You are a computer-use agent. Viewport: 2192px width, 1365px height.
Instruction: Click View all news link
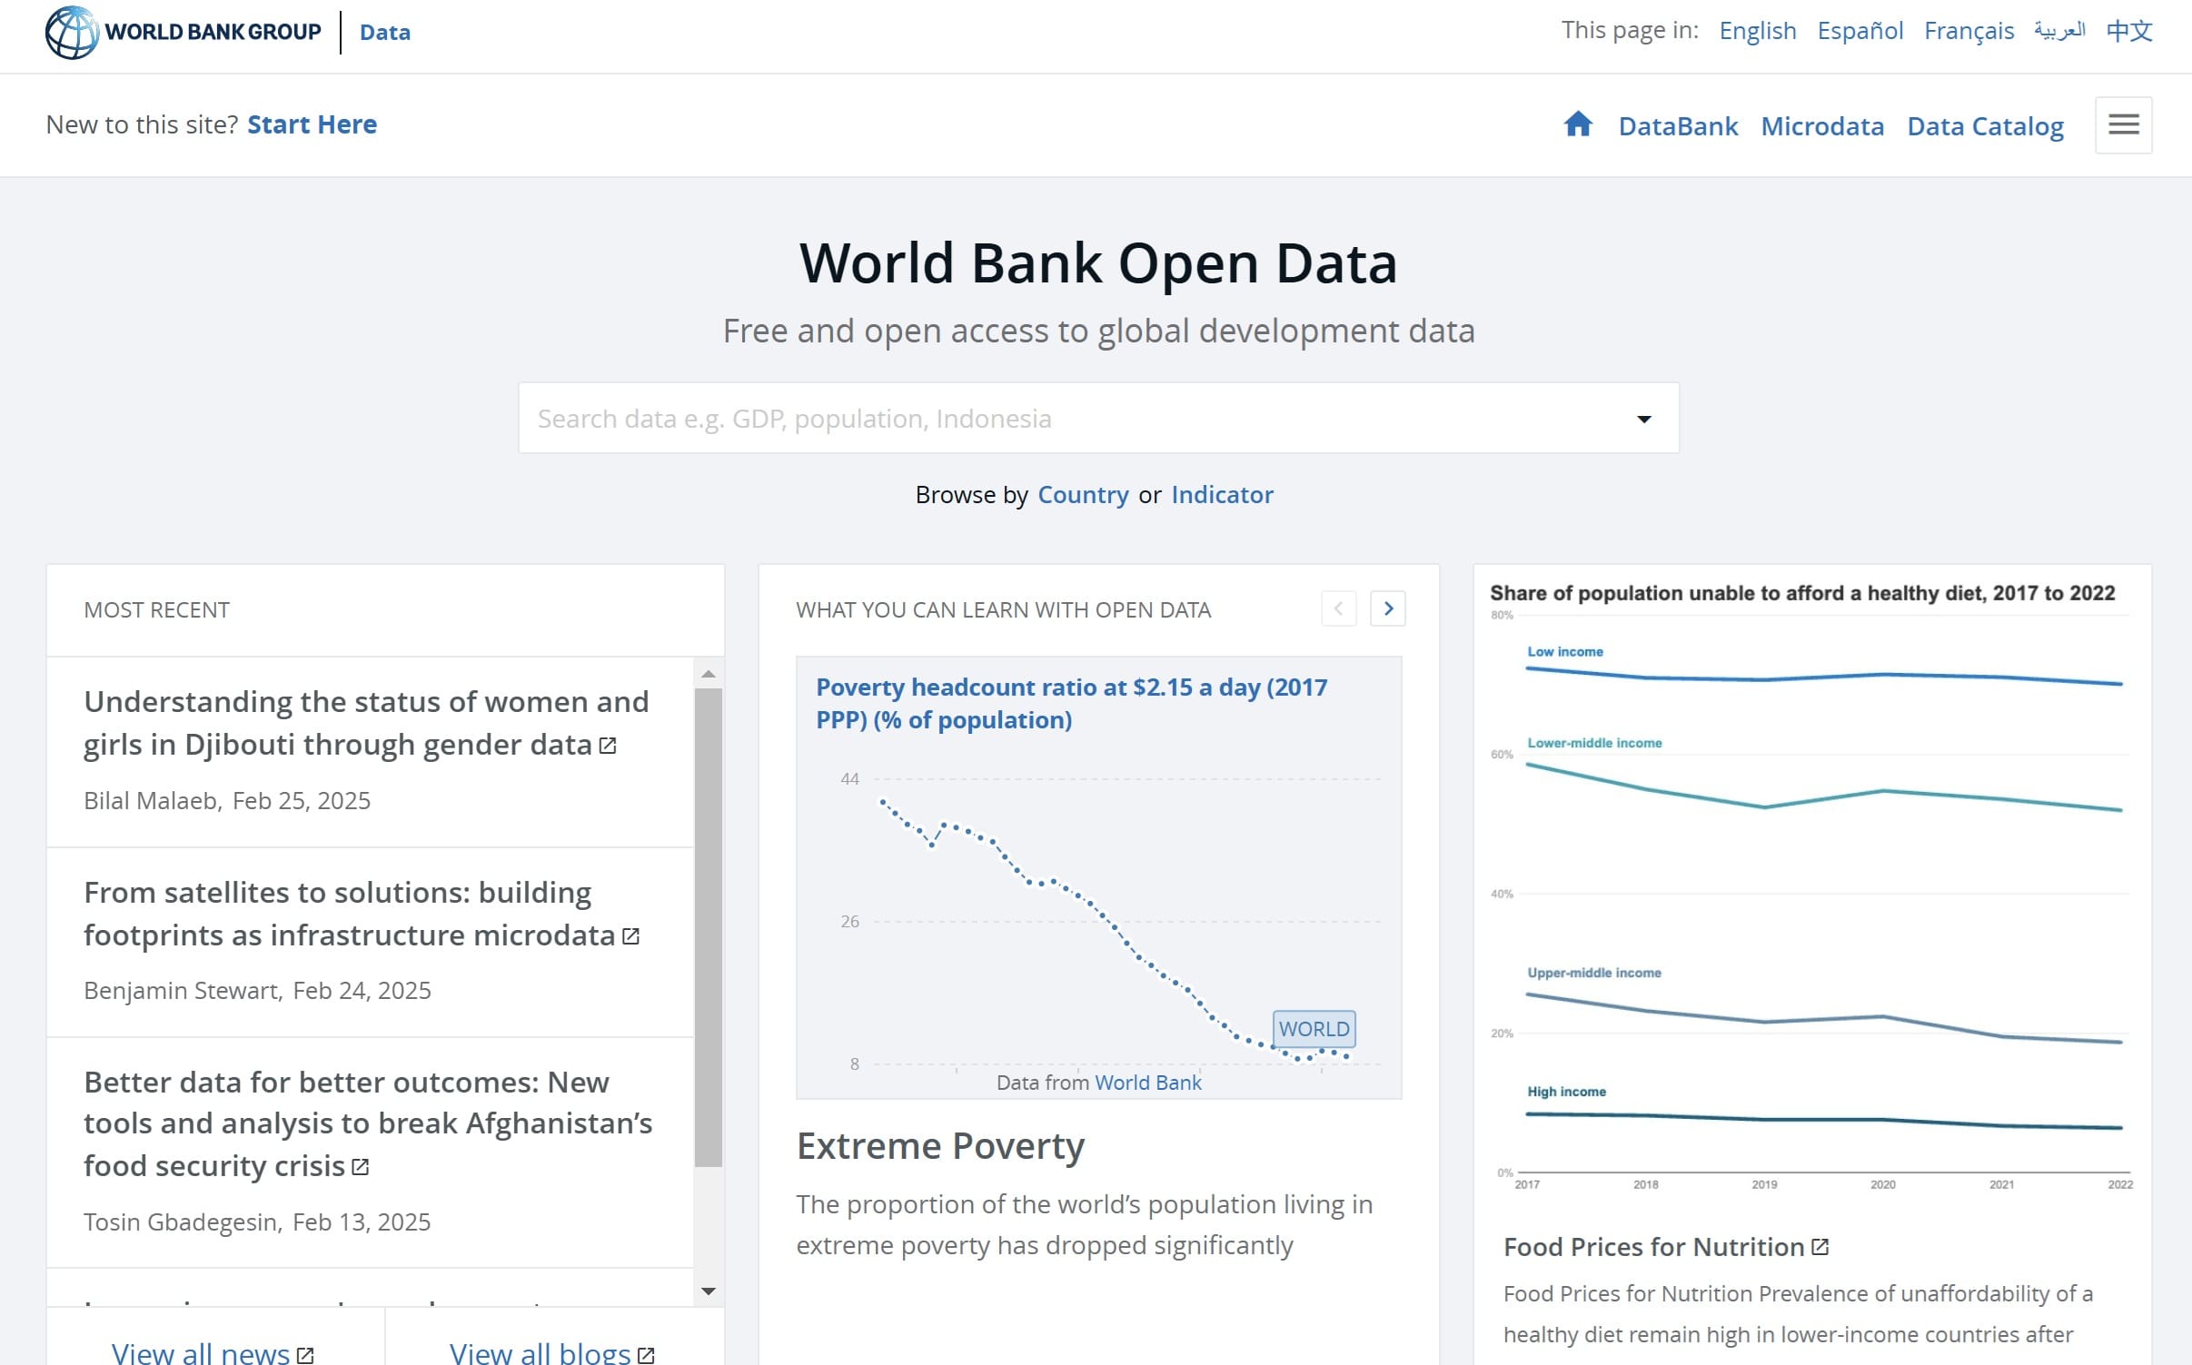point(201,1353)
